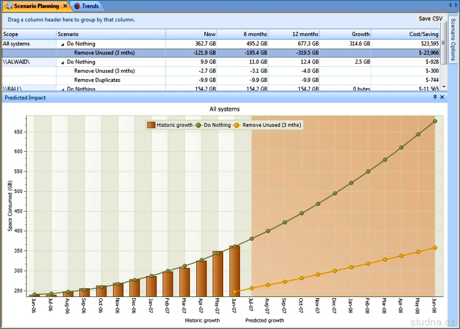
Task: Close the Predicted Impact panel
Action: (x=442, y=98)
